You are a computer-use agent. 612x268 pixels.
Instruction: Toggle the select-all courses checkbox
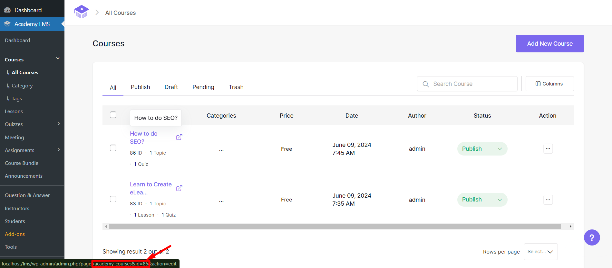click(113, 115)
